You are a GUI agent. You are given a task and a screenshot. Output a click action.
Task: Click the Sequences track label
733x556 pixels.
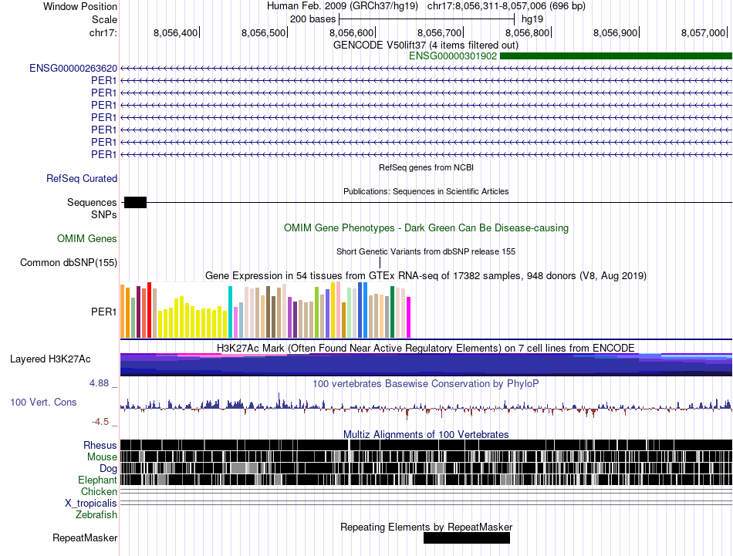click(x=92, y=202)
